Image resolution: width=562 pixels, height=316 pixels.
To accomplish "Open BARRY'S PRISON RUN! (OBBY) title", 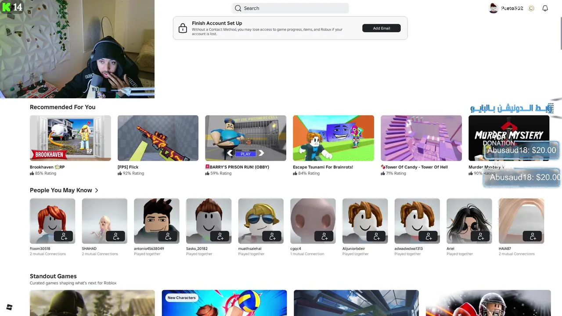I will [237, 167].
